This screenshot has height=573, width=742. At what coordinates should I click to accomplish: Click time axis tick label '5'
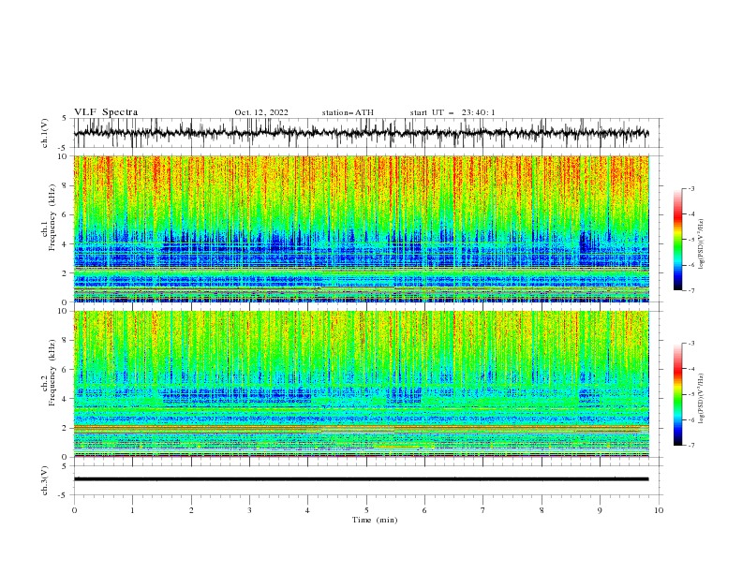366,510
